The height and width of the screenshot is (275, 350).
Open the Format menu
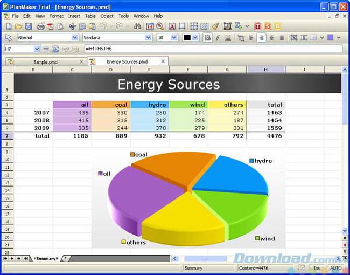coord(56,16)
